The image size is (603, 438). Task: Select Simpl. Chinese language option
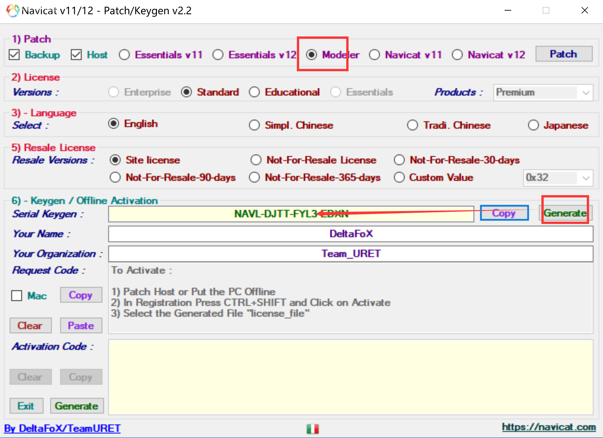(x=254, y=125)
